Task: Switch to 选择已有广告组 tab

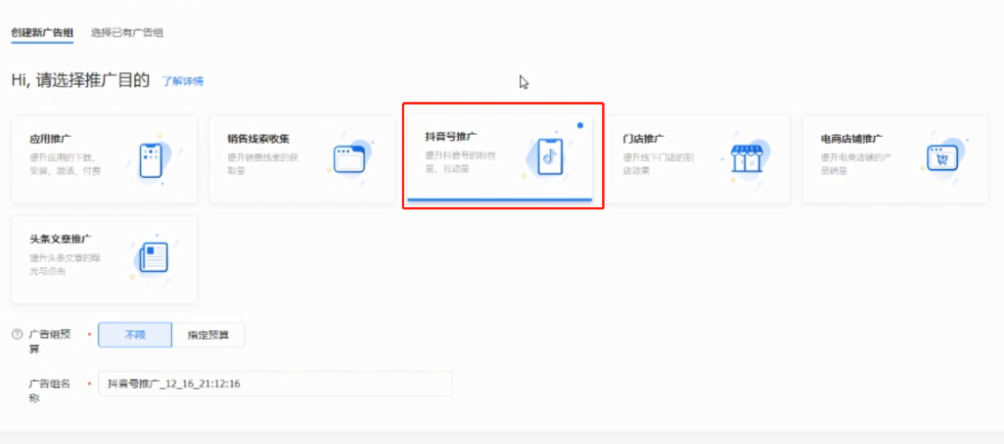Action: pyautogui.click(x=127, y=33)
